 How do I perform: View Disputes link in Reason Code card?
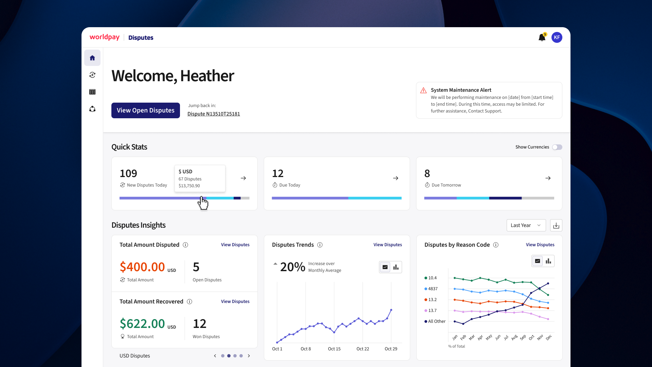[x=540, y=245]
